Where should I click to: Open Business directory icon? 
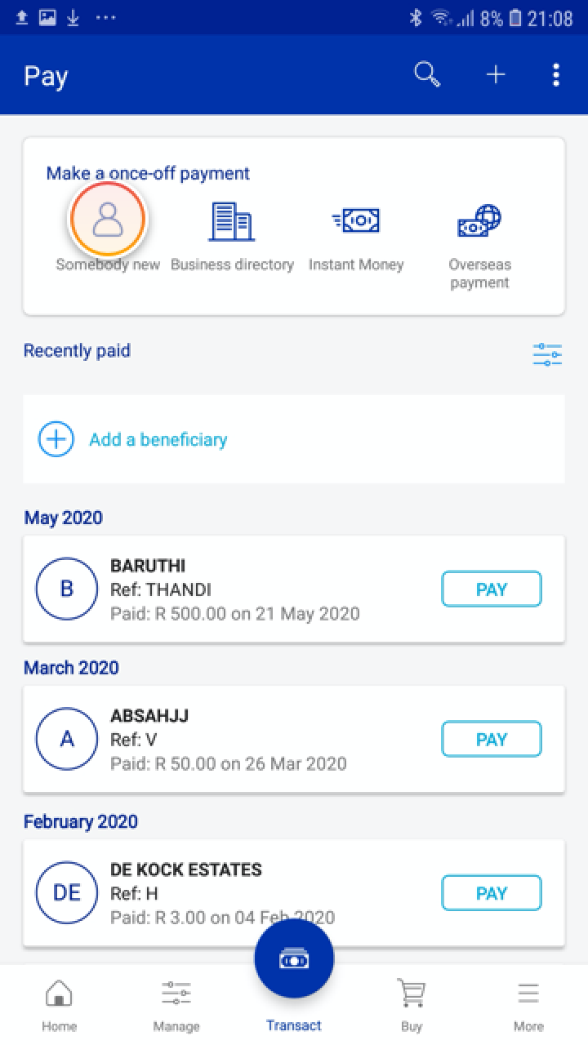(x=232, y=220)
